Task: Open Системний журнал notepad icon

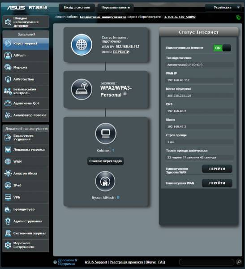Action: click(x=8, y=233)
